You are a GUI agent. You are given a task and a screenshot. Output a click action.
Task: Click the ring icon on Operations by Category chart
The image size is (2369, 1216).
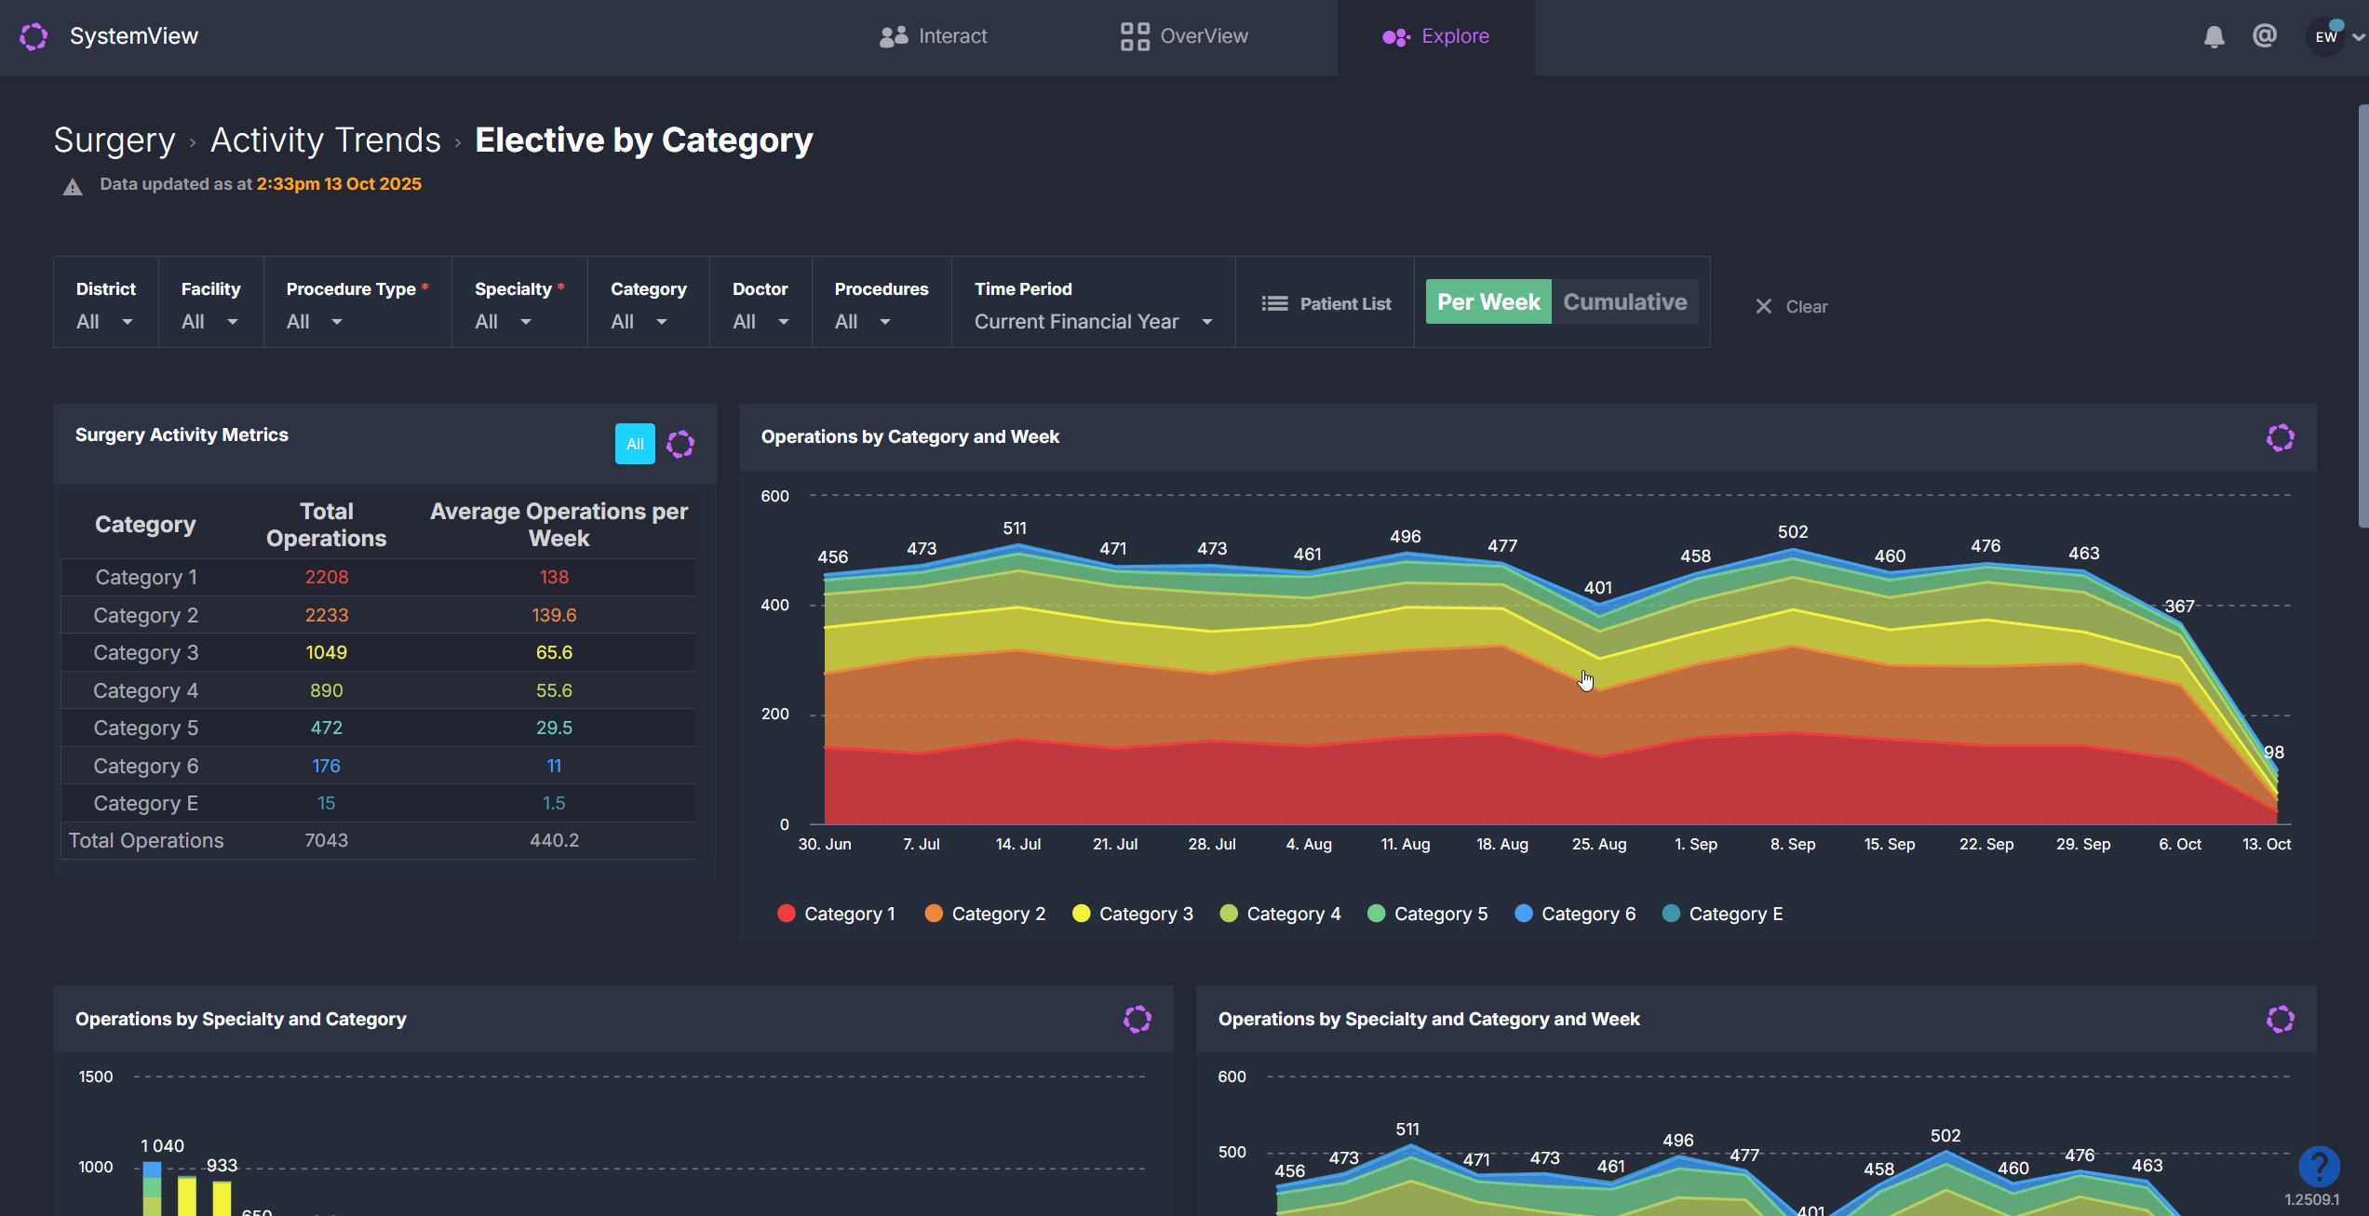coord(2280,437)
